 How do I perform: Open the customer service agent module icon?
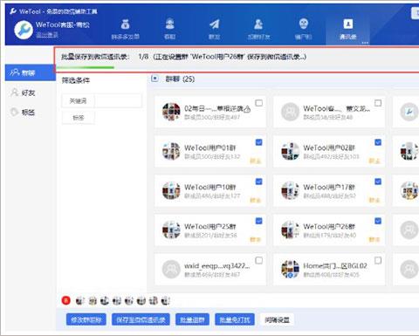point(170,24)
